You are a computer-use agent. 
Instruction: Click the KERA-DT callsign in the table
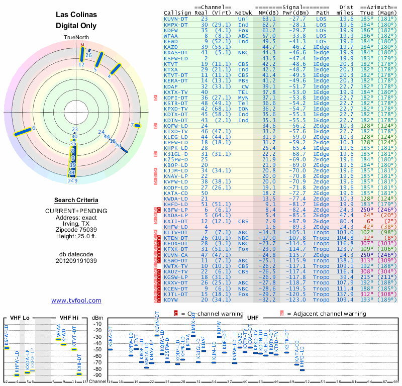[175, 81]
